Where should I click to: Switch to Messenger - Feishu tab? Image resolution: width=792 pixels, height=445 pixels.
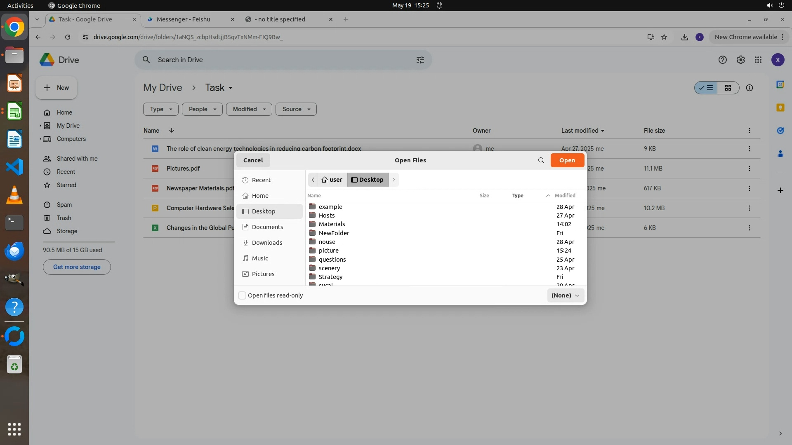click(184, 19)
